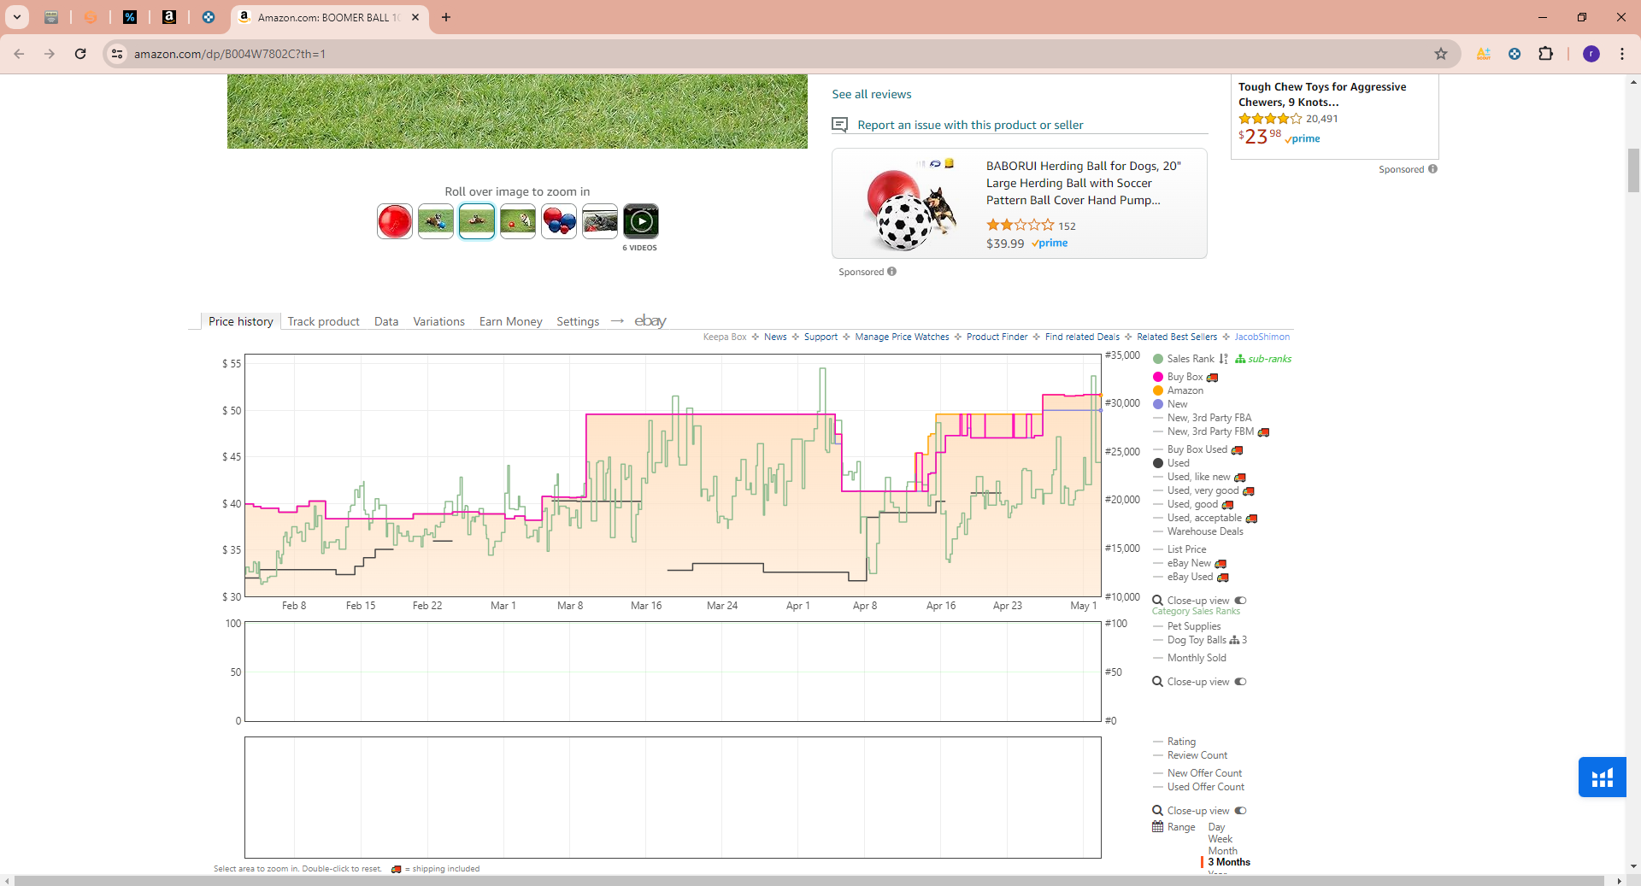Set chart range to Month

coord(1222,851)
